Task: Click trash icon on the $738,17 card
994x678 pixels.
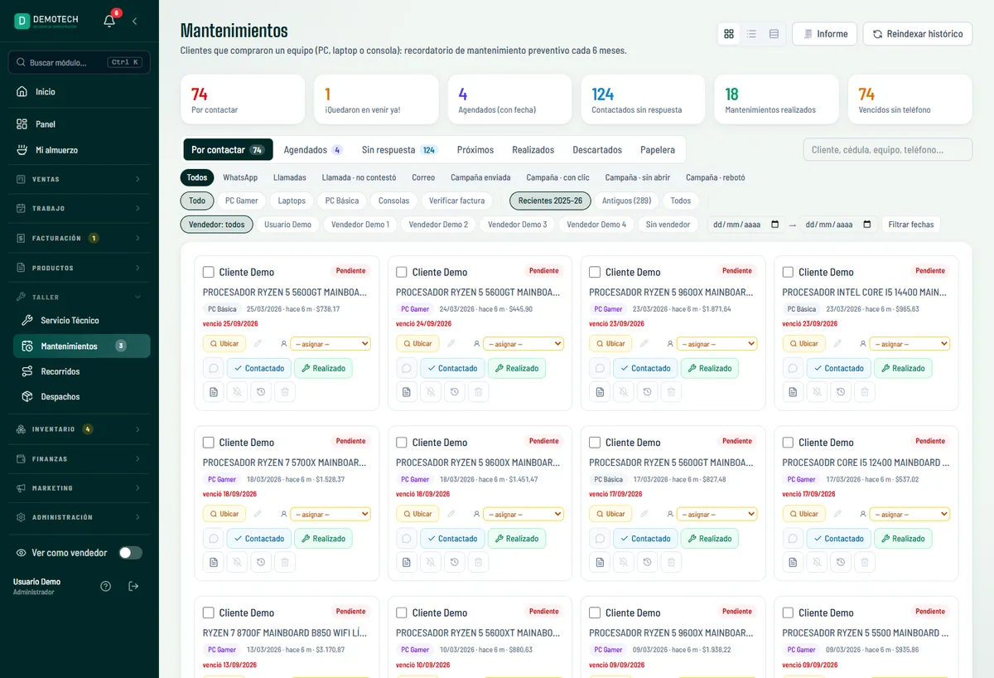Action: [x=285, y=391]
